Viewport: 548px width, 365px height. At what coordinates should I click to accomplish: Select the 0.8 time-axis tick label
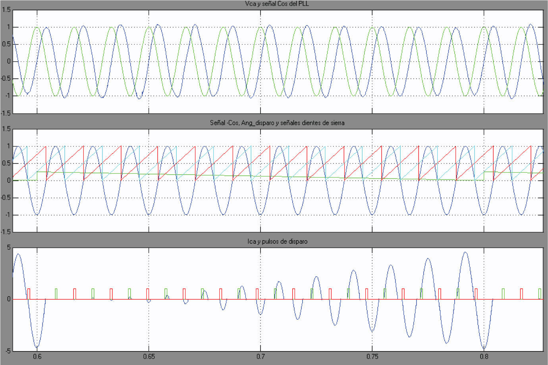pyautogui.click(x=484, y=357)
